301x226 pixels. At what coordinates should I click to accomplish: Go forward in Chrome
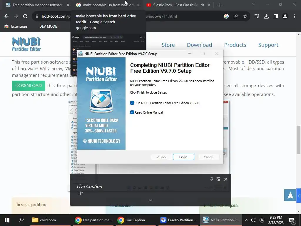pyautogui.click(x=16, y=16)
